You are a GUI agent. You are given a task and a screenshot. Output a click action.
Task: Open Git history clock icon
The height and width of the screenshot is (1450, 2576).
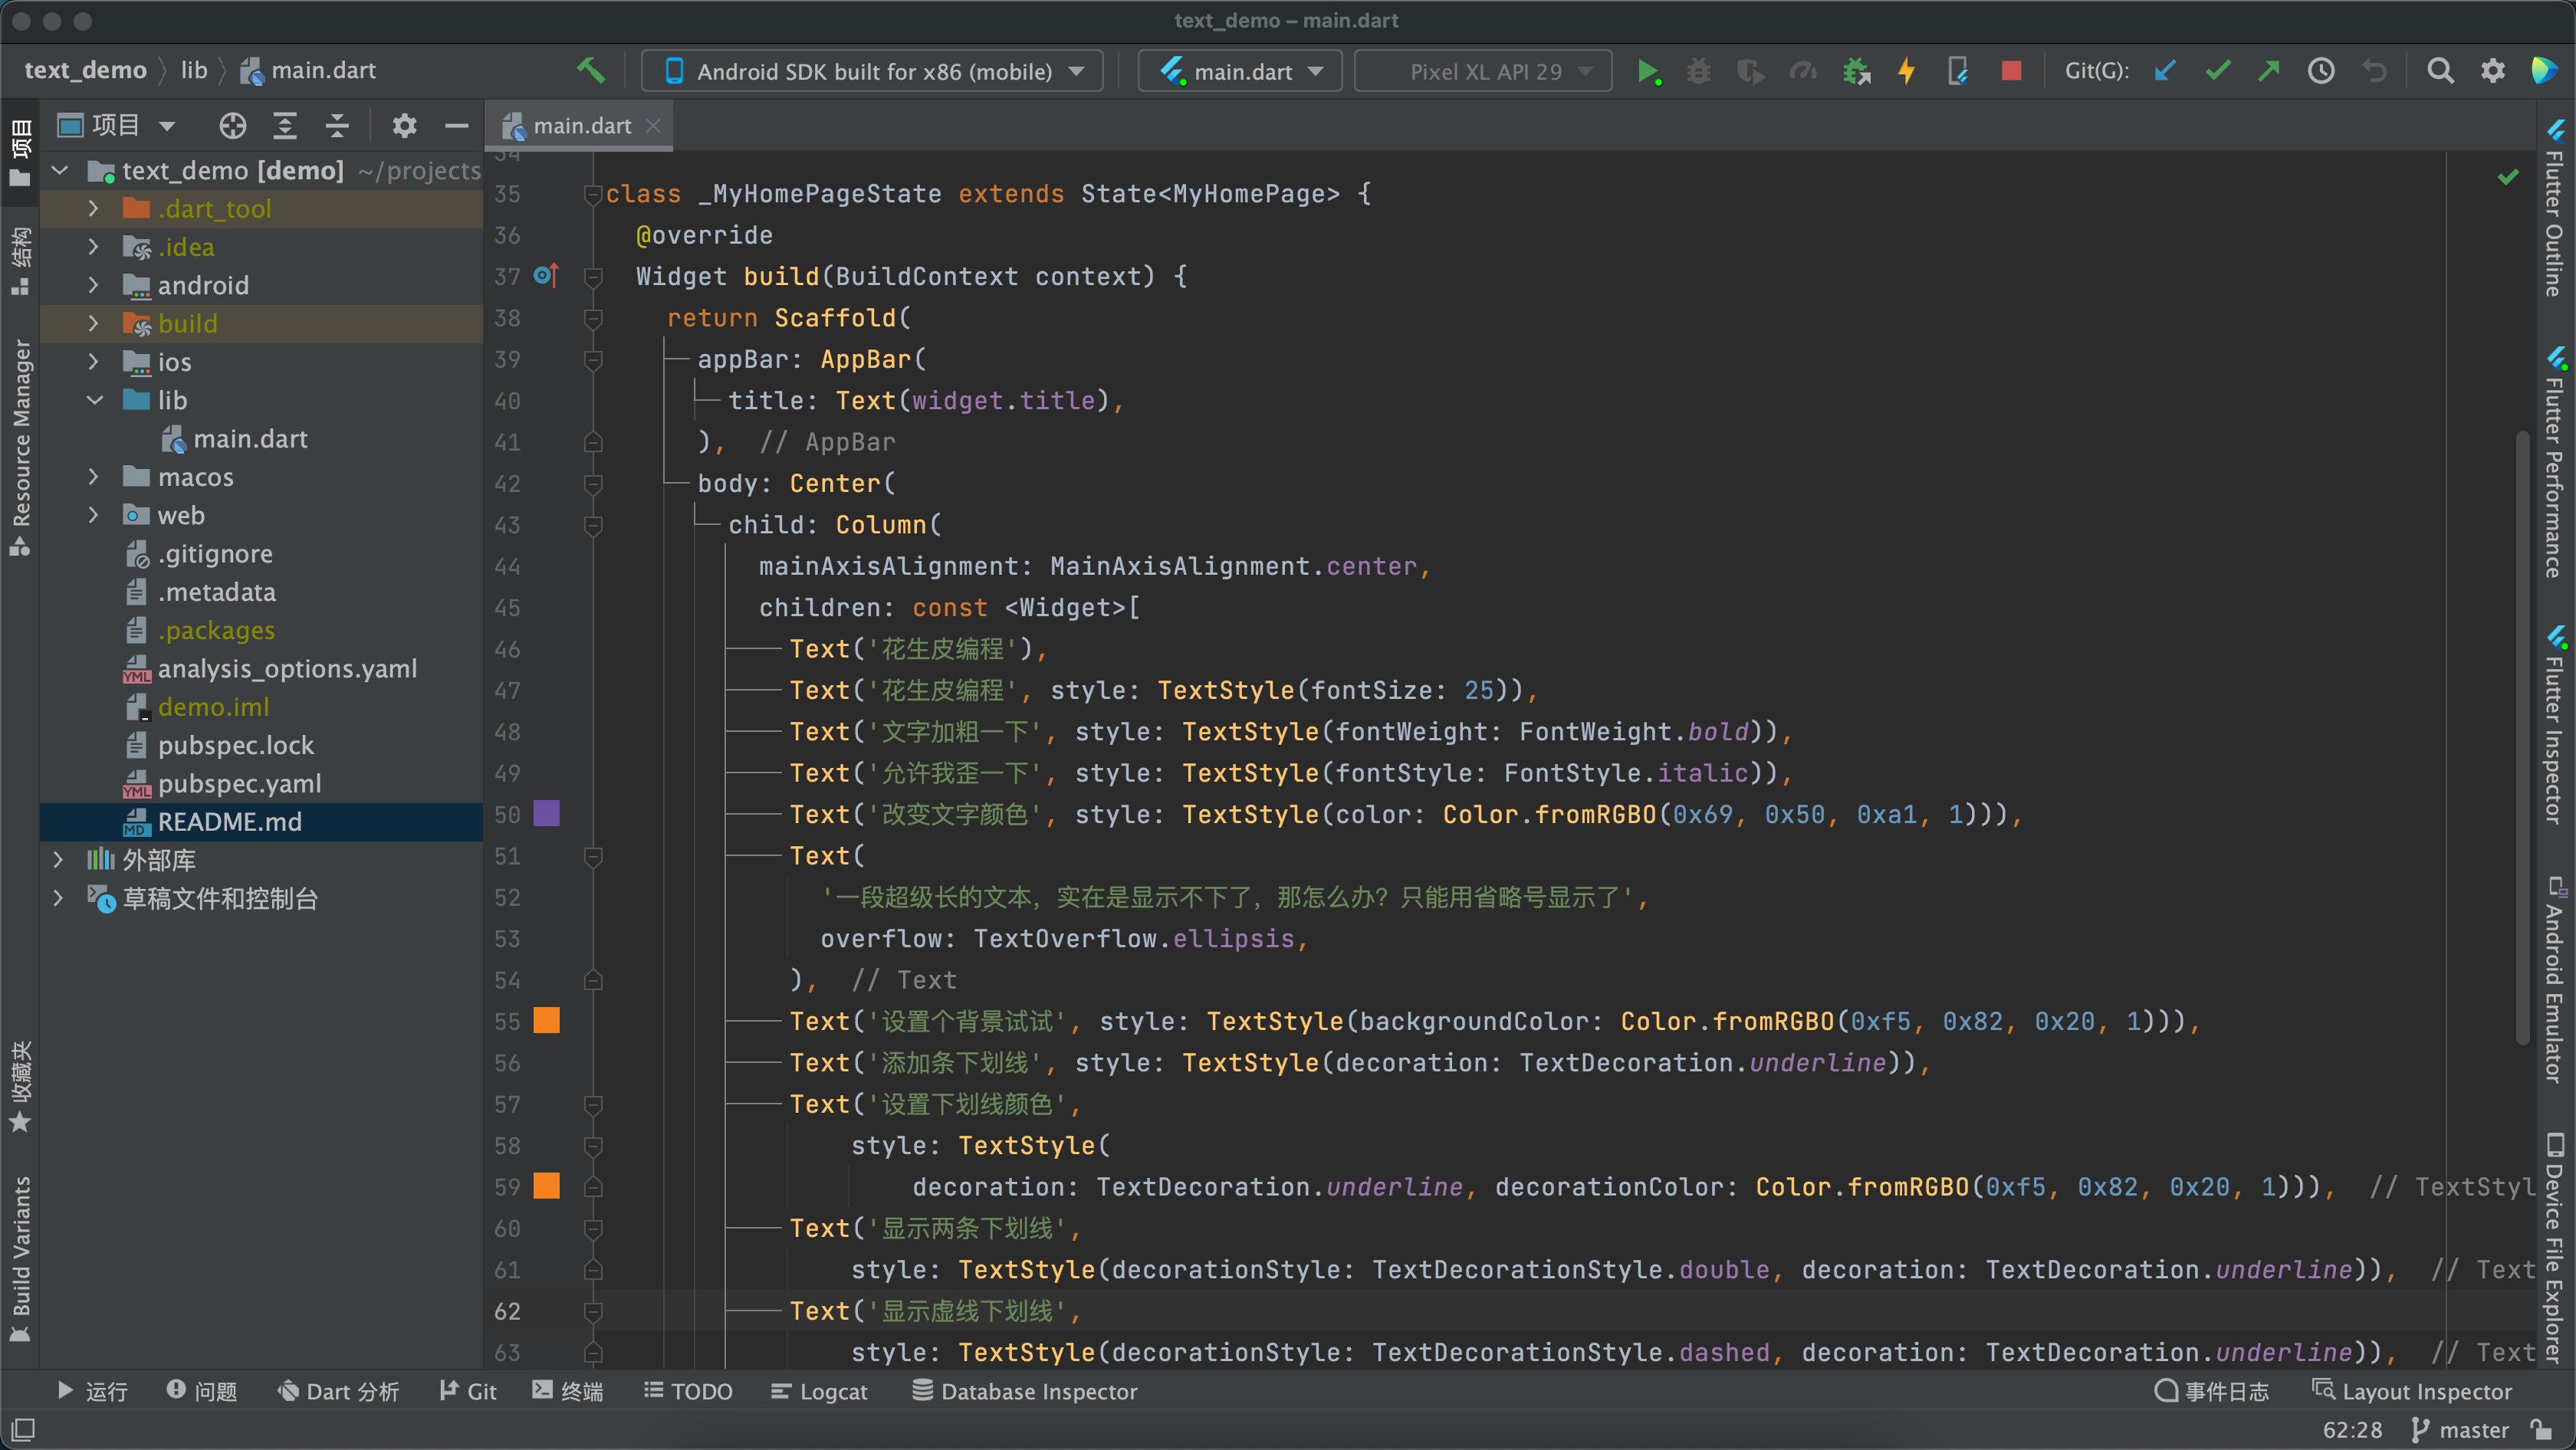click(2321, 71)
